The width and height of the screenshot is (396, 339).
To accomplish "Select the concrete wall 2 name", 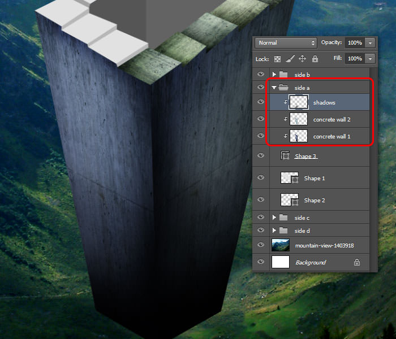I will tap(332, 120).
